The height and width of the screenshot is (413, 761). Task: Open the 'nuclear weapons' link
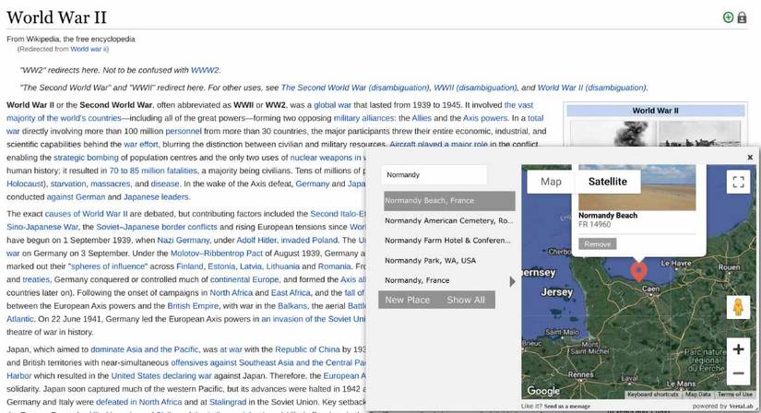pyautogui.click(x=321, y=158)
